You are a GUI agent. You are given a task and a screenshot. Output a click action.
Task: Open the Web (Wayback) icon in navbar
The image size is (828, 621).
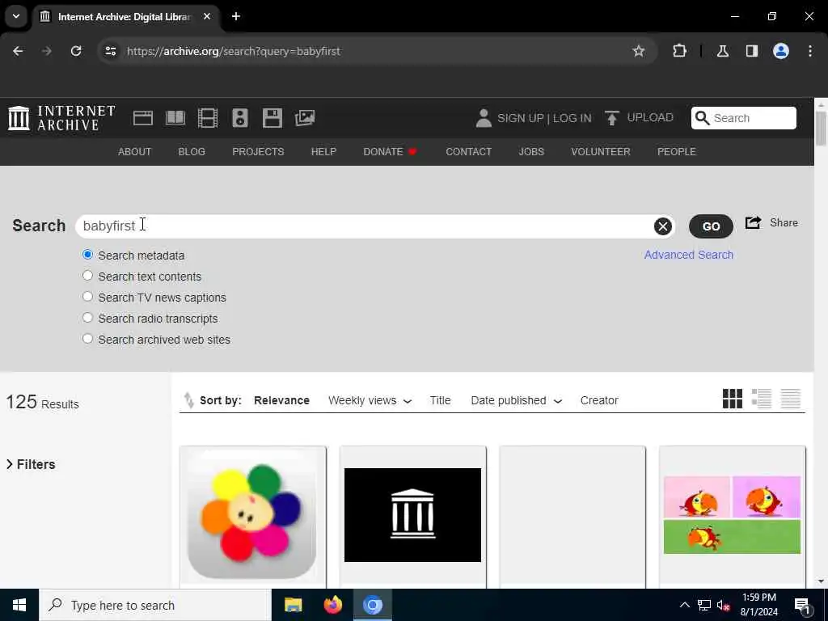tap(142, 118)
